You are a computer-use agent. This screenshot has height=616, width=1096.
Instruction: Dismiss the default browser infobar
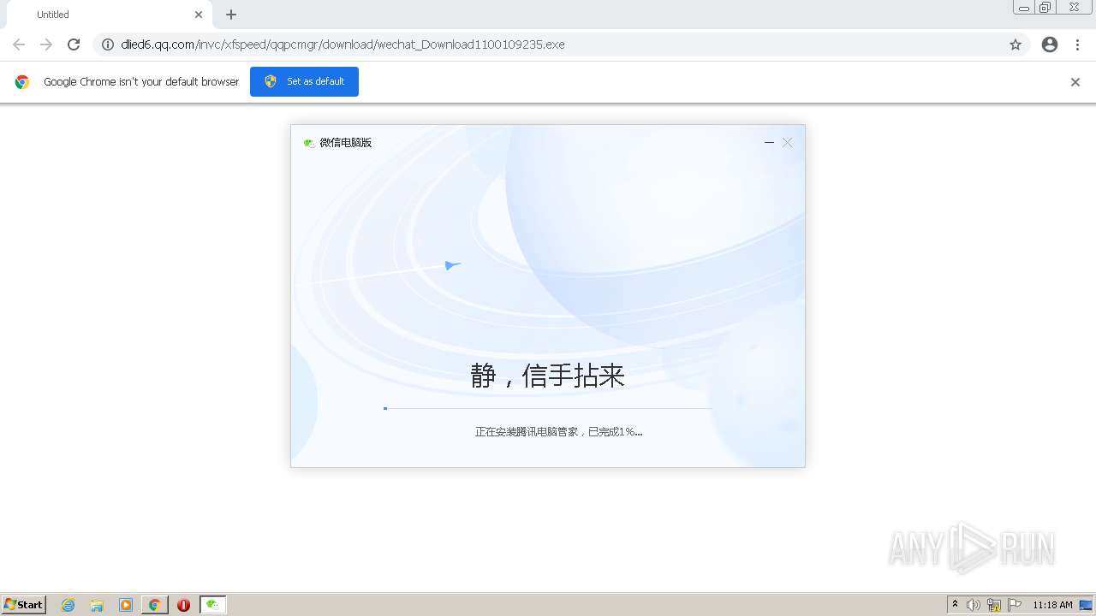point(1075,82)
